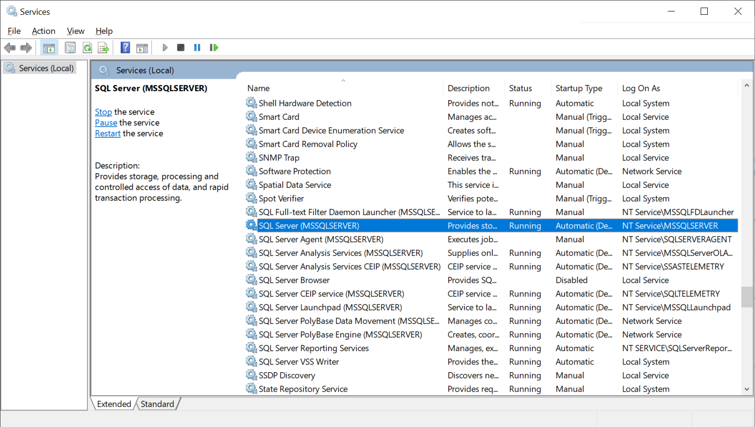Select SQL Server Agent (MSSQLSERVER)
The image size is (755, 427).
tap(491, 239)
